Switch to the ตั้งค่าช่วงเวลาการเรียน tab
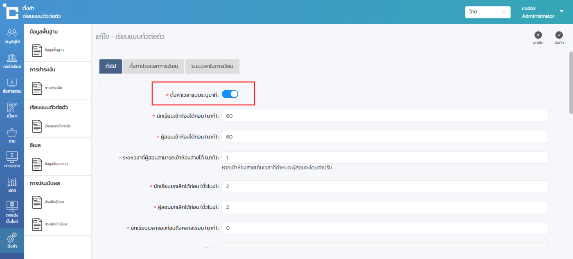The image size is (573, 259). click(153, 66)
